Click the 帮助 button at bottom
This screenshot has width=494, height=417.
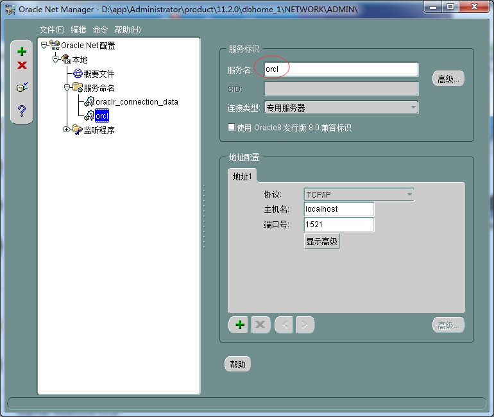coord(237,364)
